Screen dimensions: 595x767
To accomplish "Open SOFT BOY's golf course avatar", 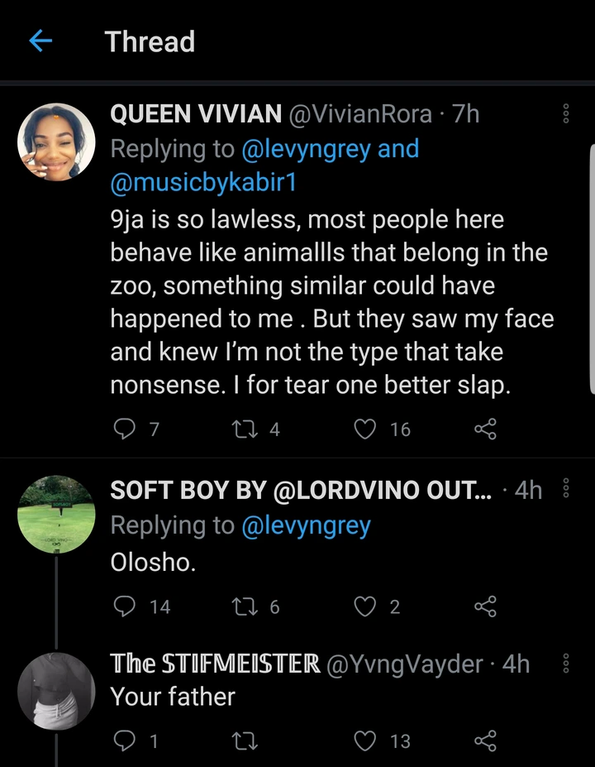I will click(56, 514).
